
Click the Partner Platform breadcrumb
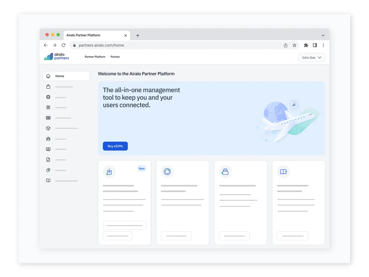pos(95,57)
